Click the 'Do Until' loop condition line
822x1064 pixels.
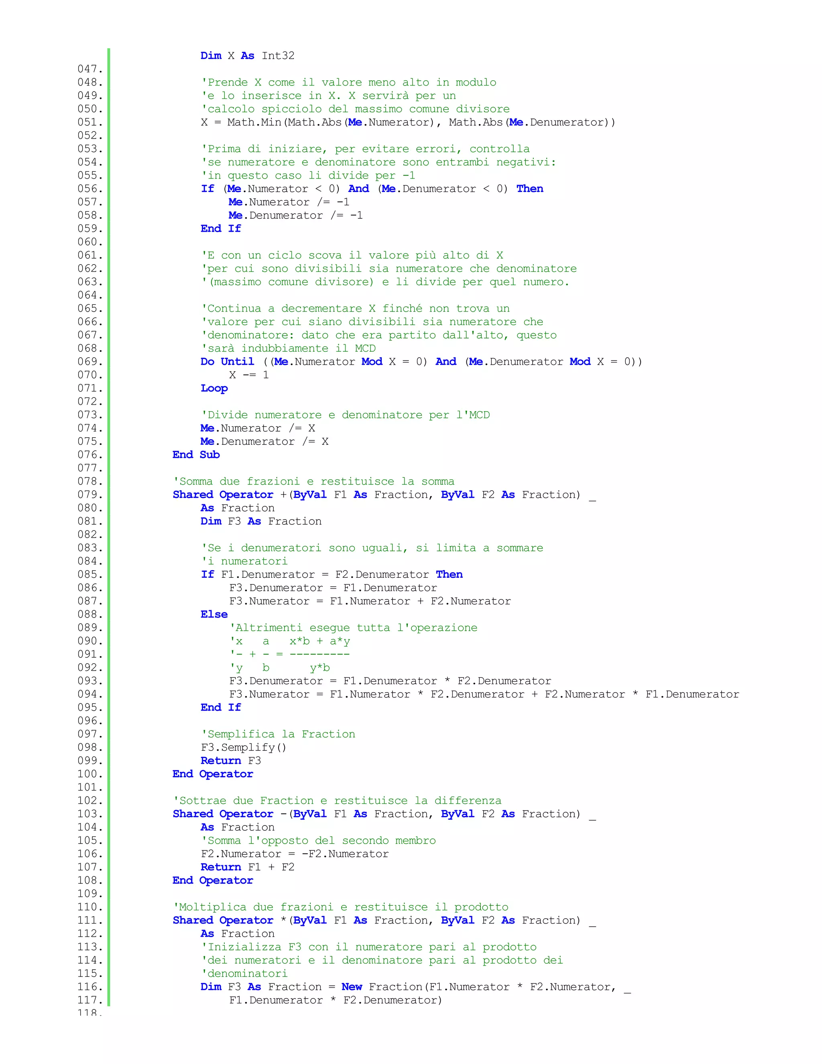(421, 361)
